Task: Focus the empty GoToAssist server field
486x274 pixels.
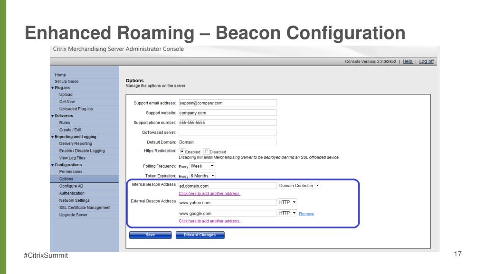Action: tap(228, 132)
